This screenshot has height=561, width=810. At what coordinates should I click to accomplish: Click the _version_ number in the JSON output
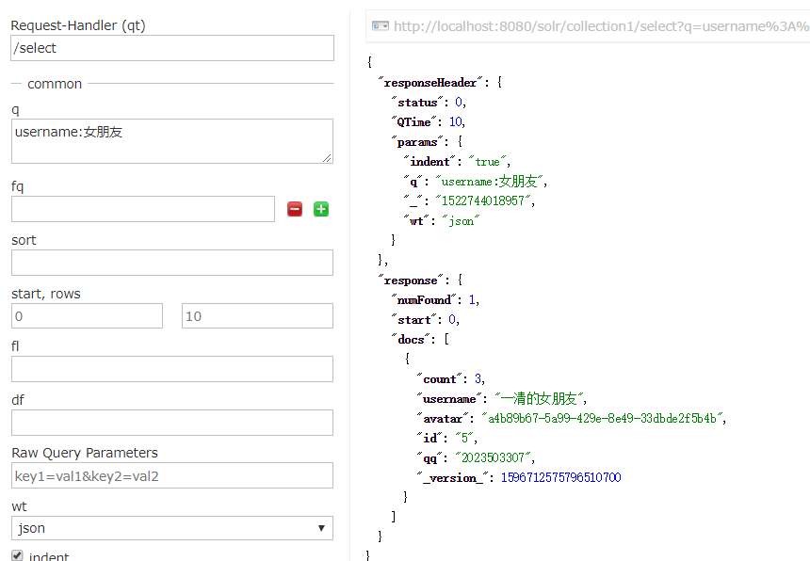coord(560,477)
